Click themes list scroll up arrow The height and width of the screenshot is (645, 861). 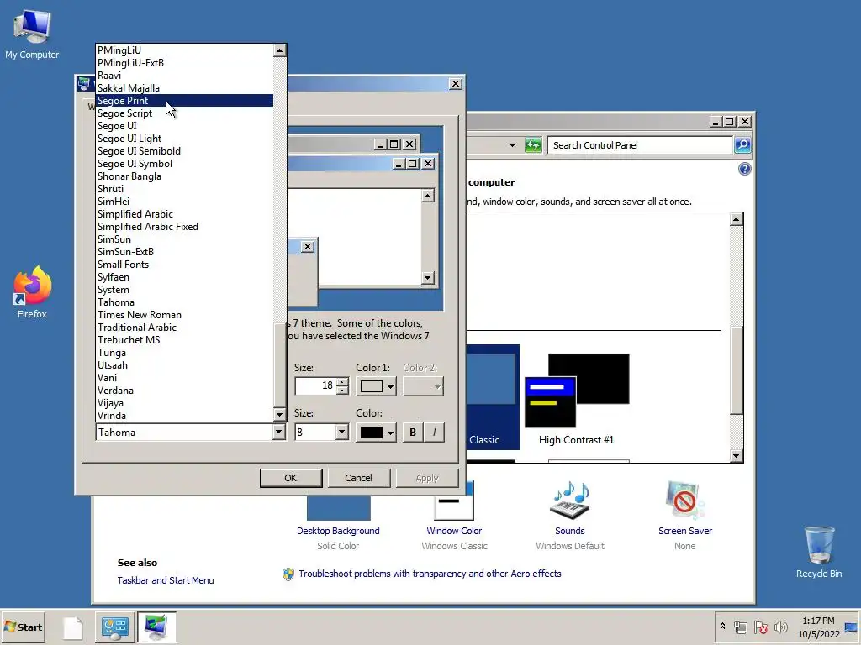click(737, 219)
